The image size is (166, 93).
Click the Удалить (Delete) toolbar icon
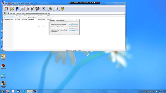pos(28,9)
